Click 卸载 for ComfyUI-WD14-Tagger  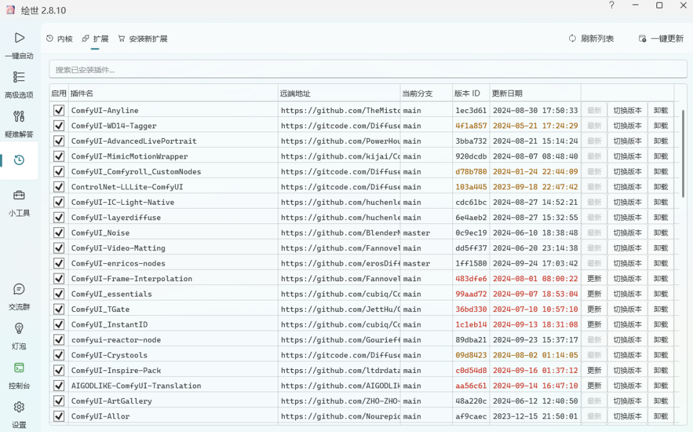[661, 126]
